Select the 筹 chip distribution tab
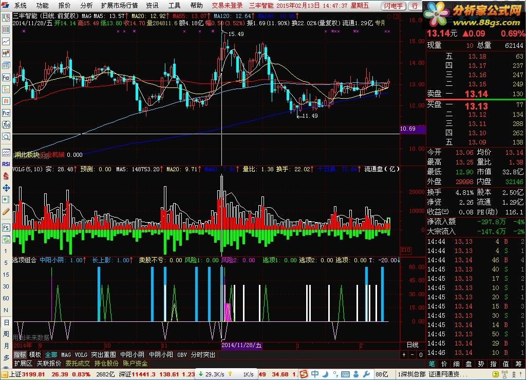The height and width of the screenshot is (380, 526). pos(519,364)
